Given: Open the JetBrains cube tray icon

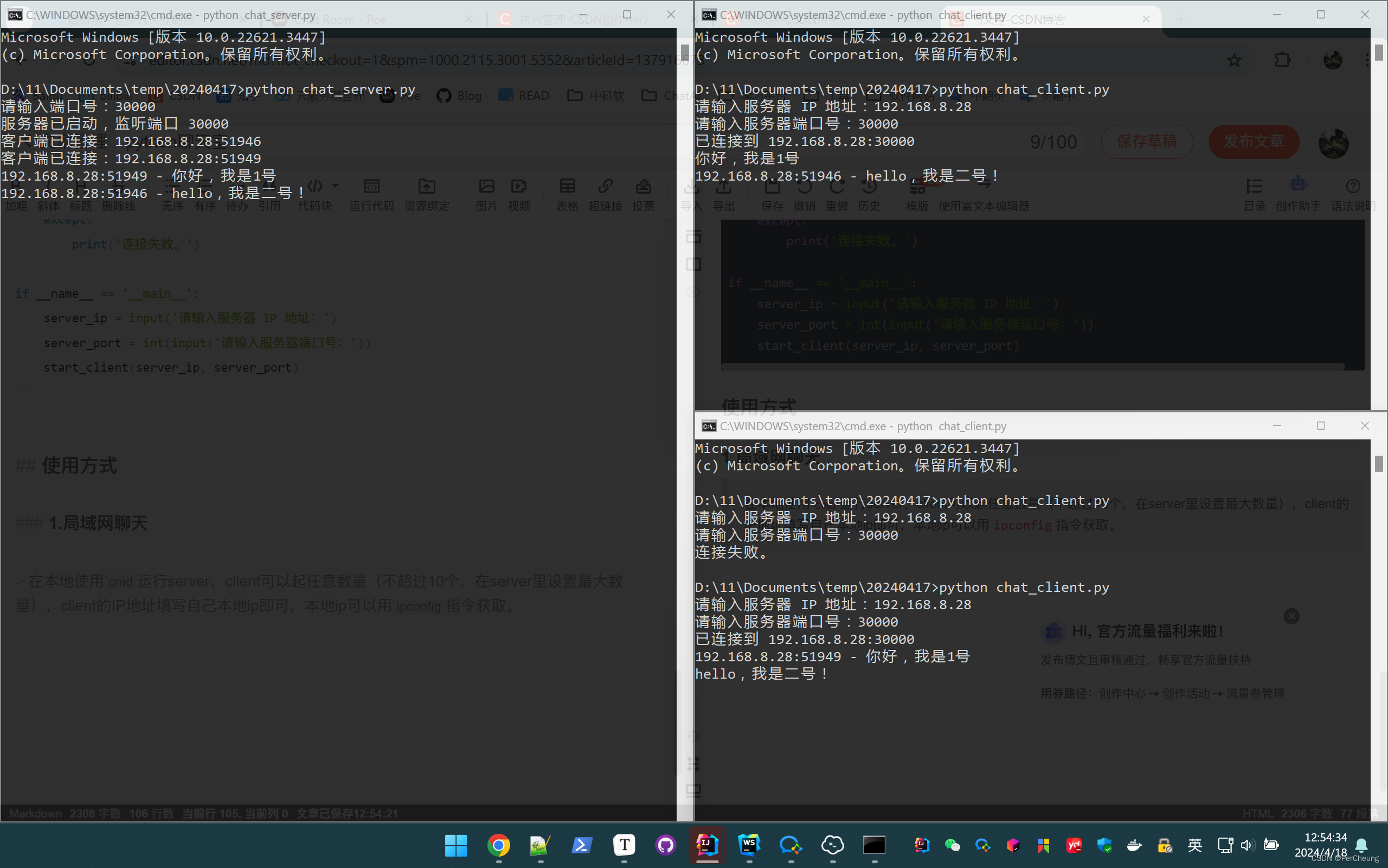Looking at the screenshot, I should [x=1013, y=845].
